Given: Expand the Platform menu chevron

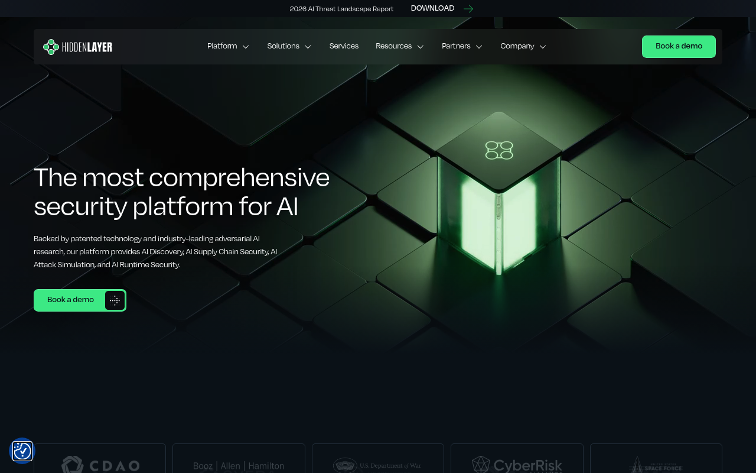Looking at the screenshot, I should coord(246,47).
